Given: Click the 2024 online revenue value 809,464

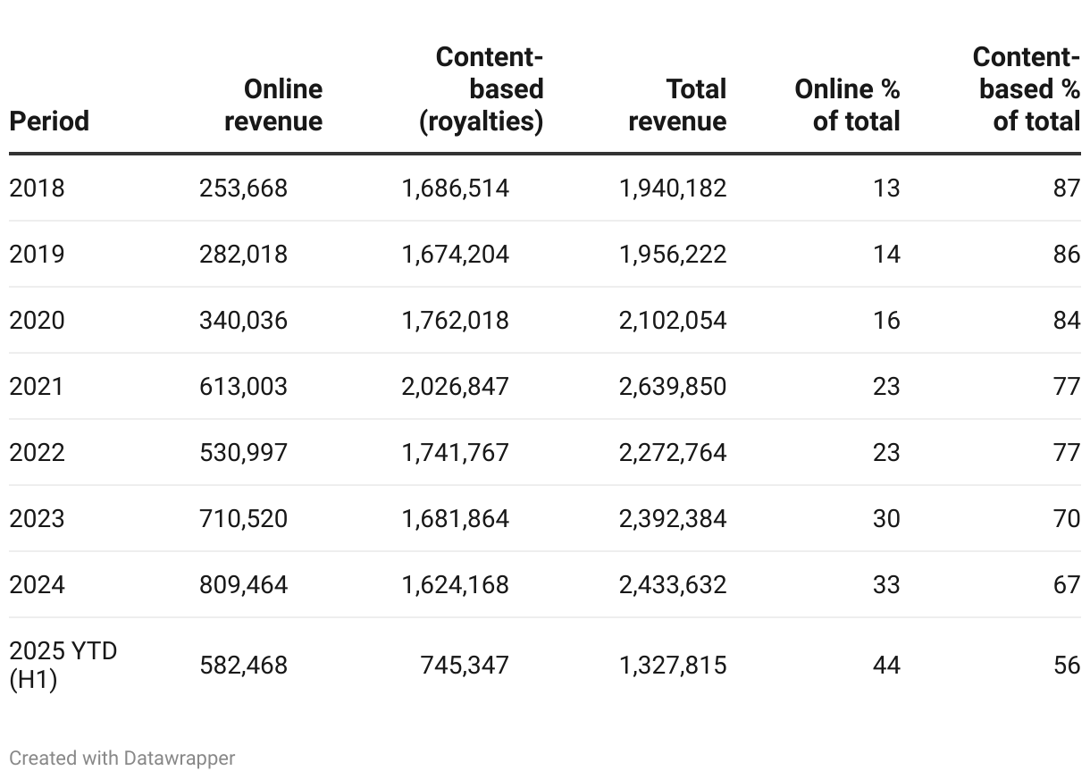Looking at the screenshot, I should (243, 585).
